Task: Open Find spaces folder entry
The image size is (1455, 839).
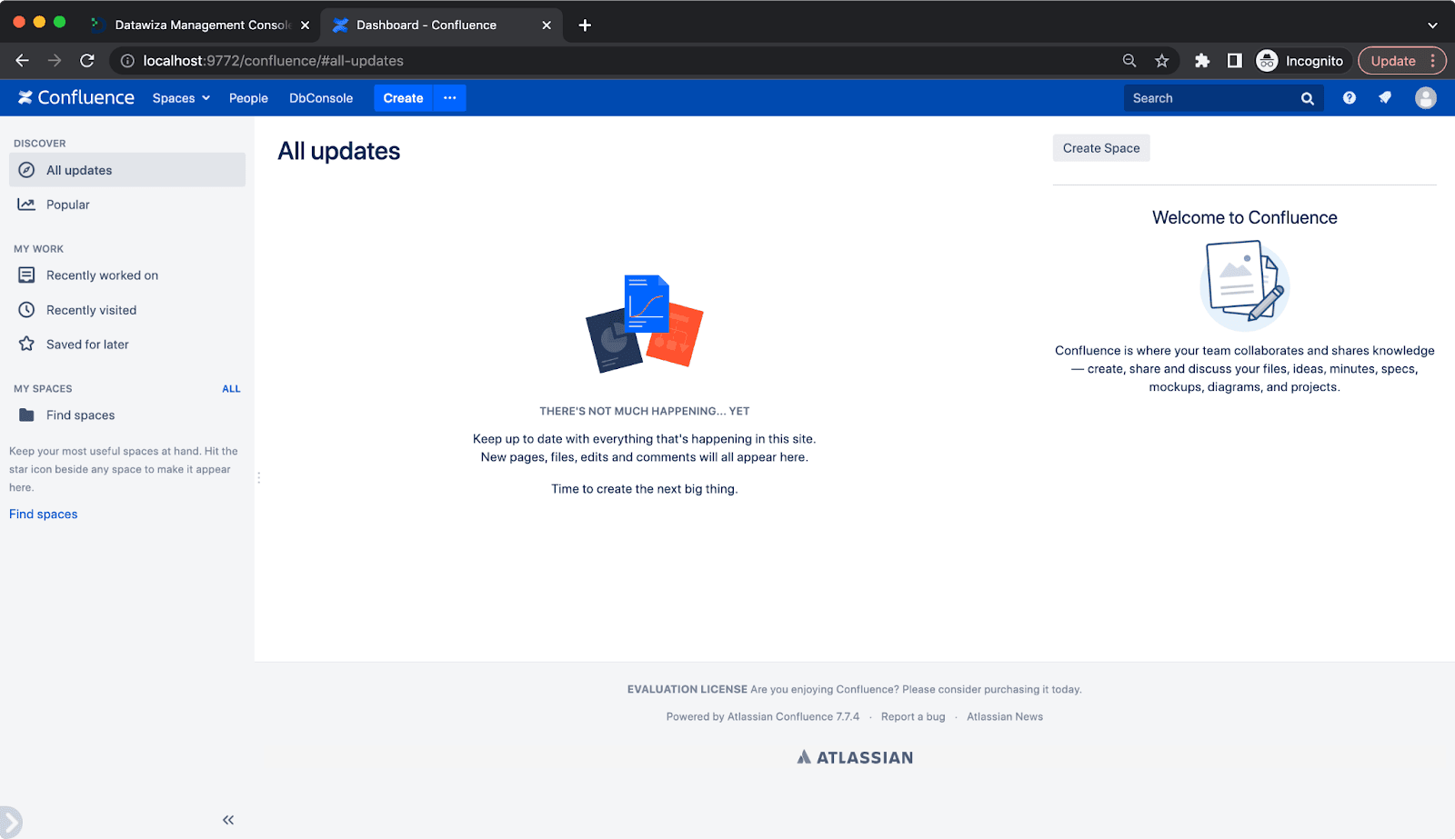Action: 127,415
